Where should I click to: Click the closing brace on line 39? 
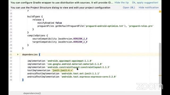coord(23,80)
